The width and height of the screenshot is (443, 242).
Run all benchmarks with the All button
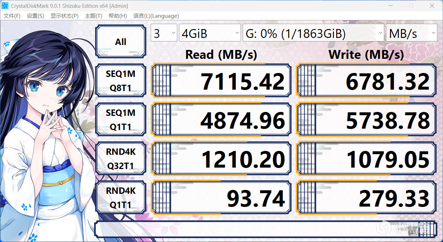121,42
